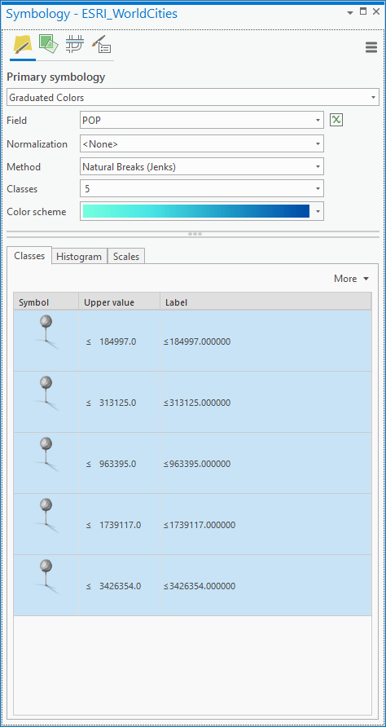This screenshot has height=727, width=386.
Task: Open the Symbol layer drawing icon
Action: click(x=75, y=45)
